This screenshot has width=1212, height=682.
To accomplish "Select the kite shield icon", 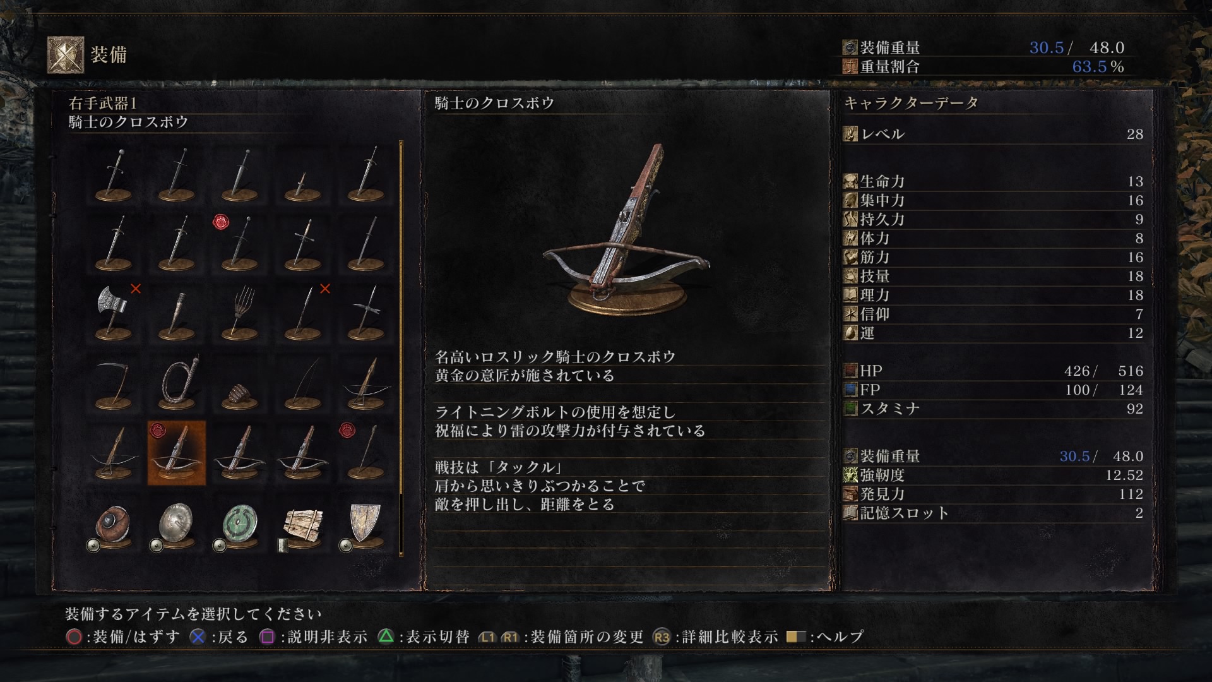I will pyautogui.click(x=366, y=525).
